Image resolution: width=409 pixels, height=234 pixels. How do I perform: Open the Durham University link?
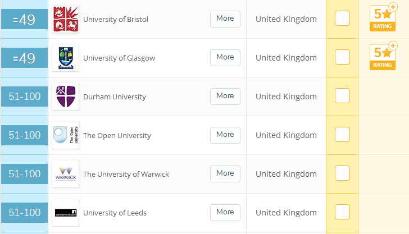pyautogui.click(x=114, y=97)
